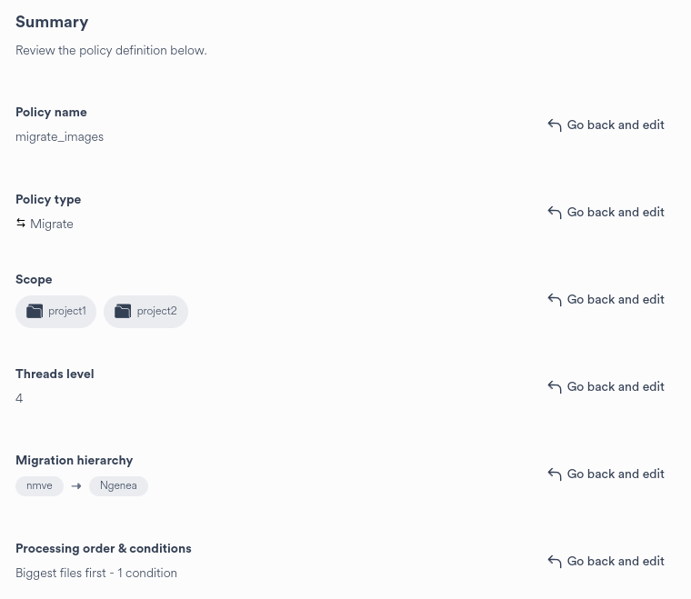Click the back arrow icon for Migration hierarchy
Viewport: 691px width, 599px height.
click(555, 474)
